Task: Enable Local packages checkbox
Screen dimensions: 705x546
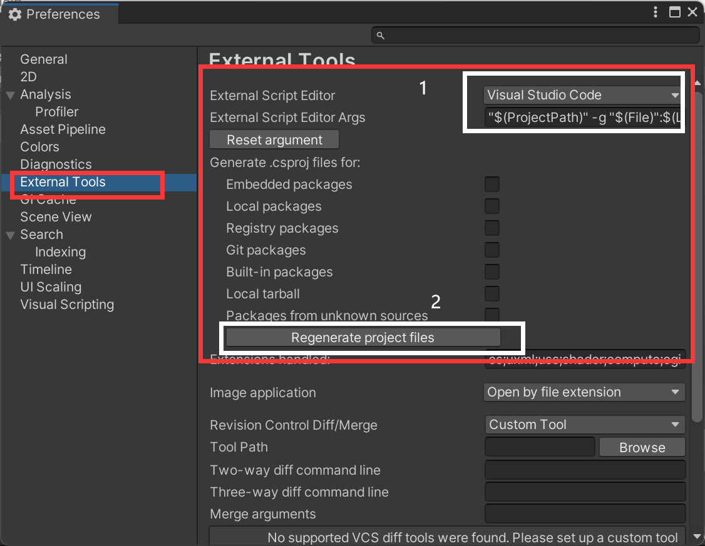Action: point(492,206)
